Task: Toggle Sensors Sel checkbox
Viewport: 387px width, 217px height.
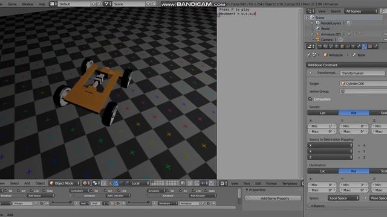Action: [6, 190]
